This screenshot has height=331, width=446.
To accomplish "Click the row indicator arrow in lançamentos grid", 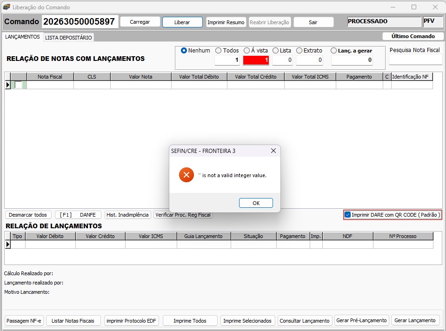I will tap(7, 245).
